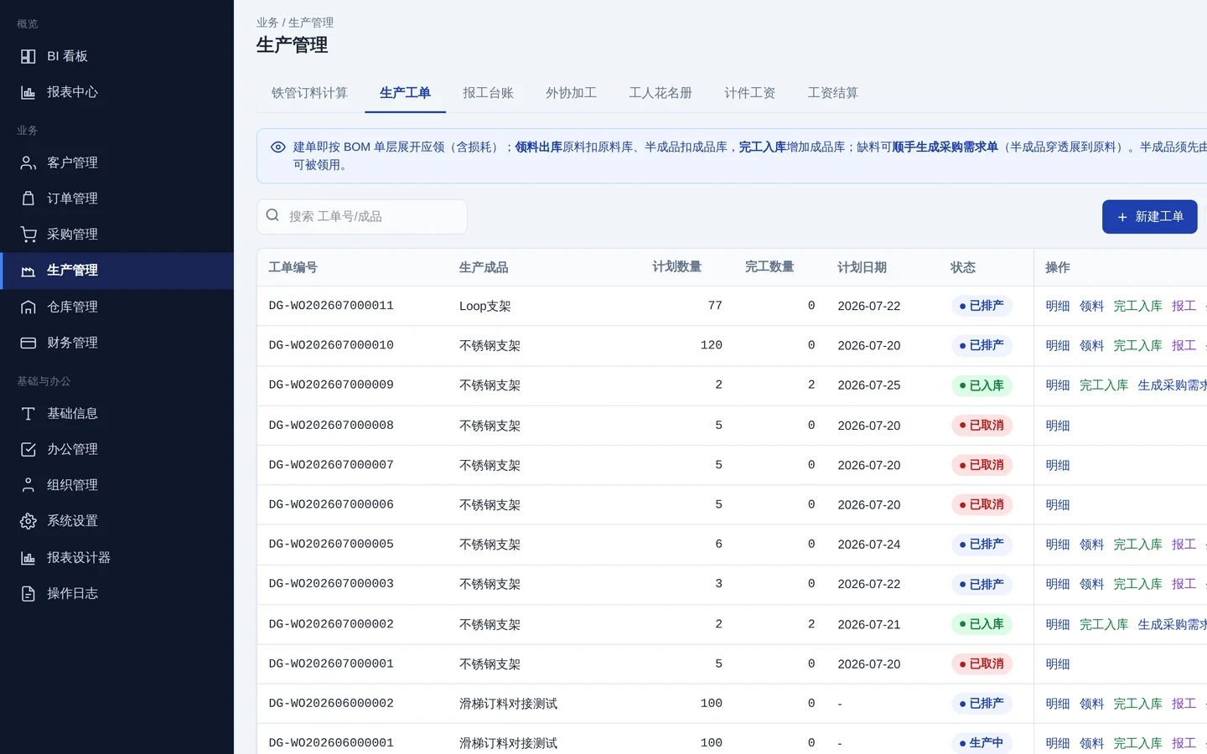Open 系统设置 via its gear icon
This screenshot has height=754, width=1207.
coord(28,521)
